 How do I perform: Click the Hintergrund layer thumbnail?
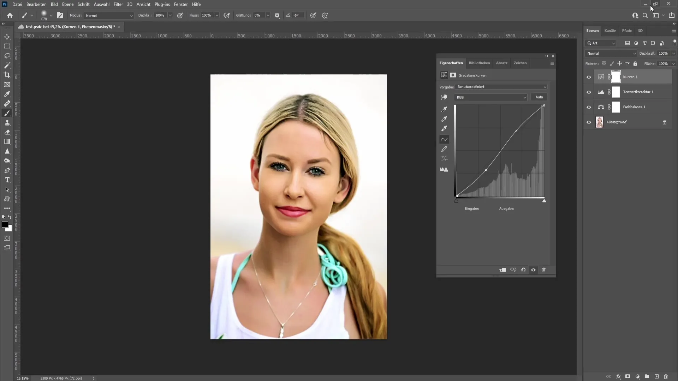tap(599, 122)
